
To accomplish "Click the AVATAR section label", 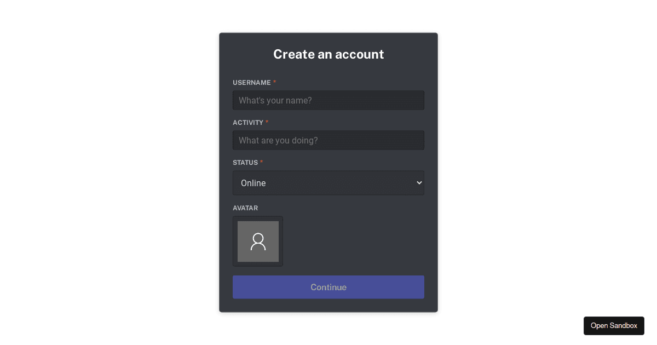I will 245,208.
